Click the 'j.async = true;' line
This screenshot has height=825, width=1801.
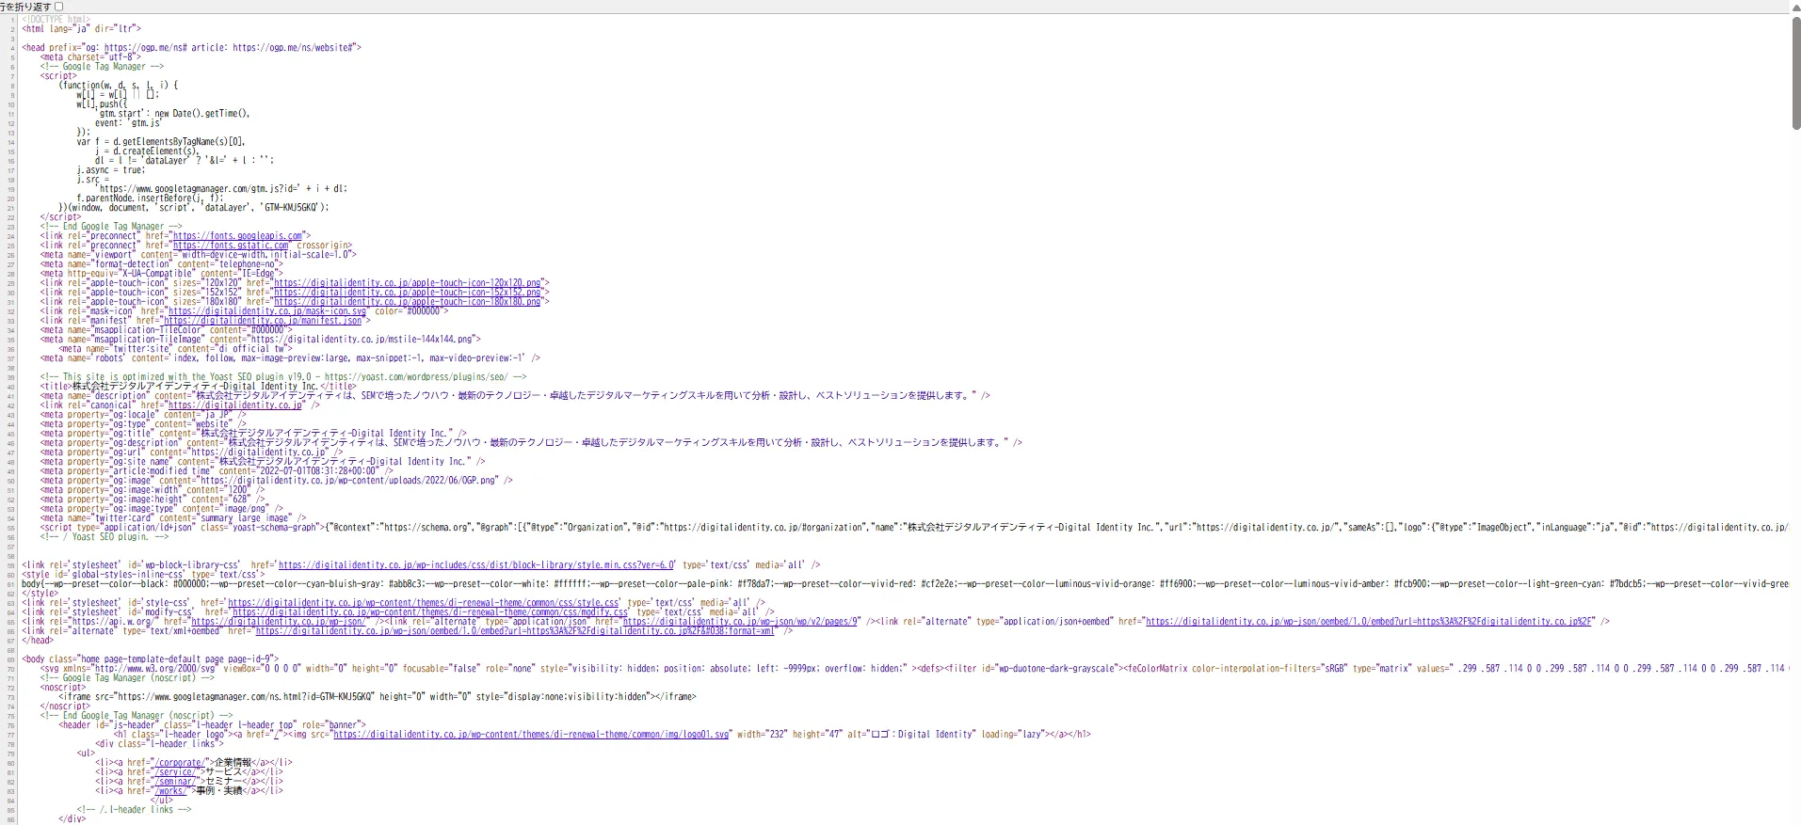(111, 170)
